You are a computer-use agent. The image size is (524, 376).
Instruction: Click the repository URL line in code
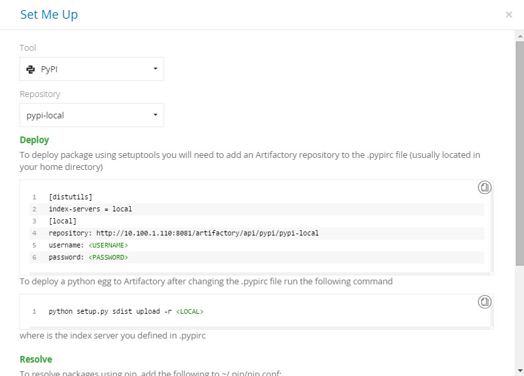(184, 233)
